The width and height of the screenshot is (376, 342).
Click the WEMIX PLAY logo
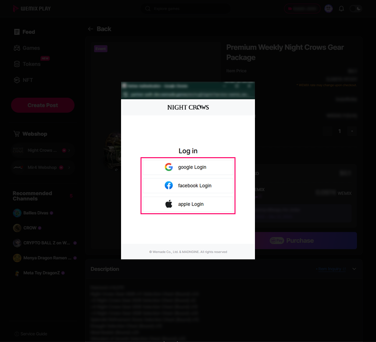(x=32, y=9)
